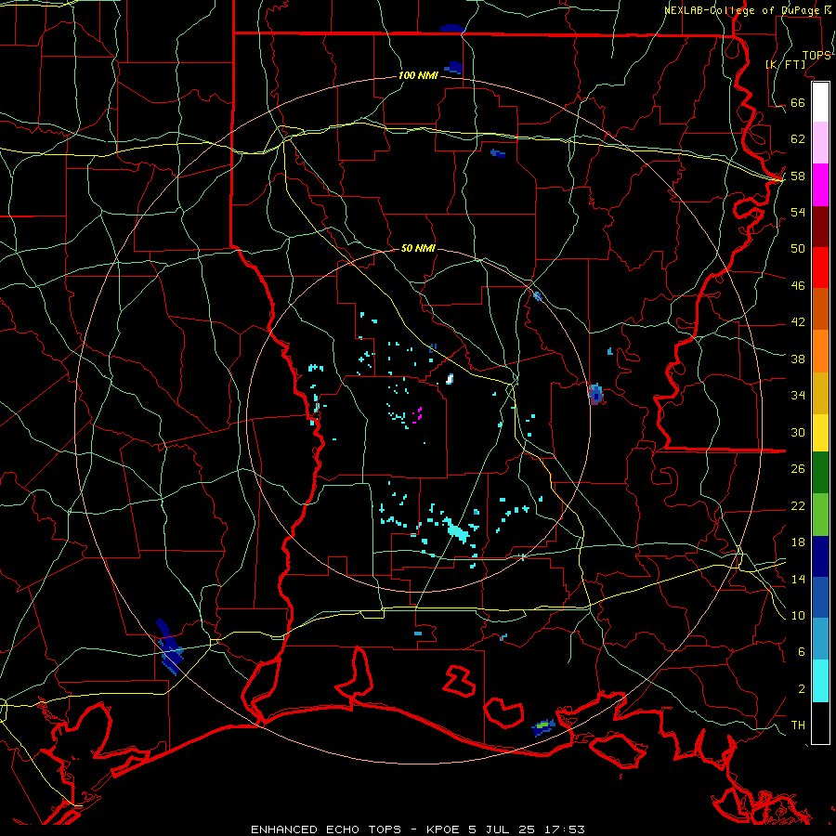The width and height of the screenshot is (836, 836).
Task: Click the 42 legend value
Action: coord(798,321)
